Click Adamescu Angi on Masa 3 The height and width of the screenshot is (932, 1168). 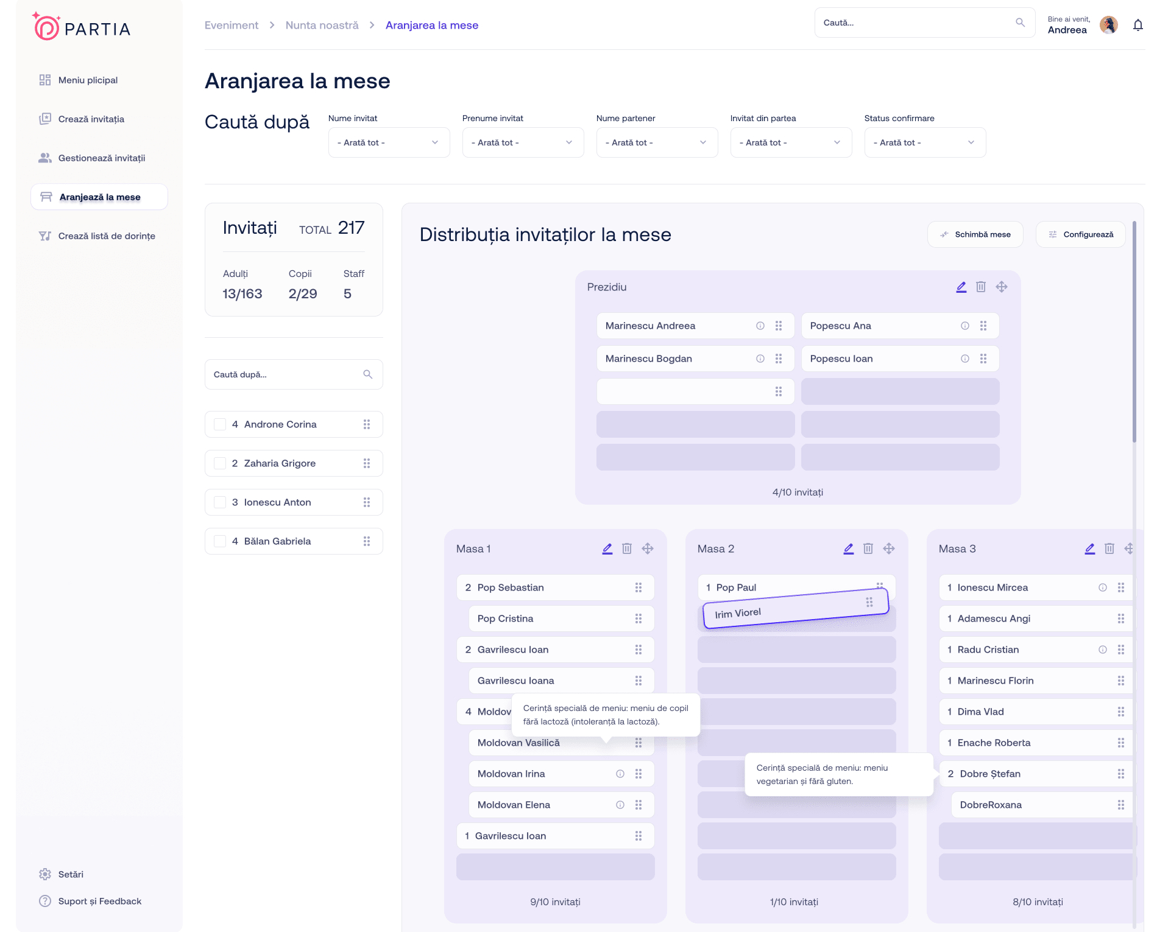(1036, 618)
